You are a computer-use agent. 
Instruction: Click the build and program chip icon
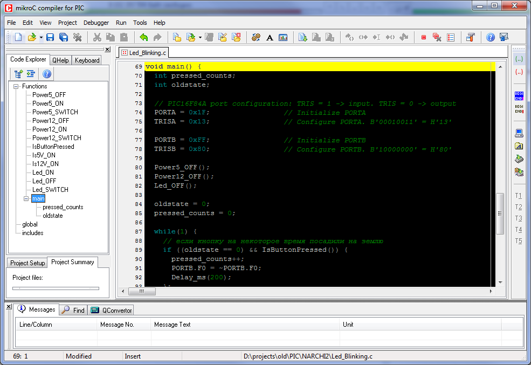[519, 171]
